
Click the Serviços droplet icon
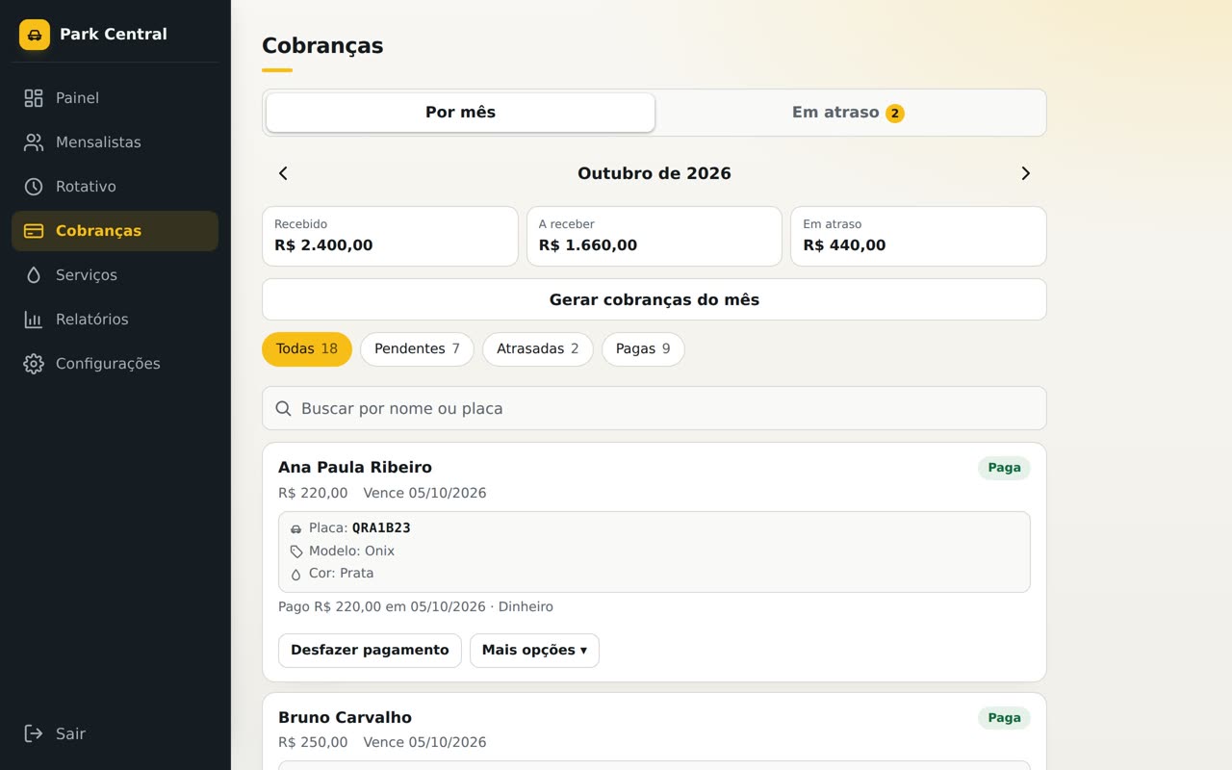point(34,275)
